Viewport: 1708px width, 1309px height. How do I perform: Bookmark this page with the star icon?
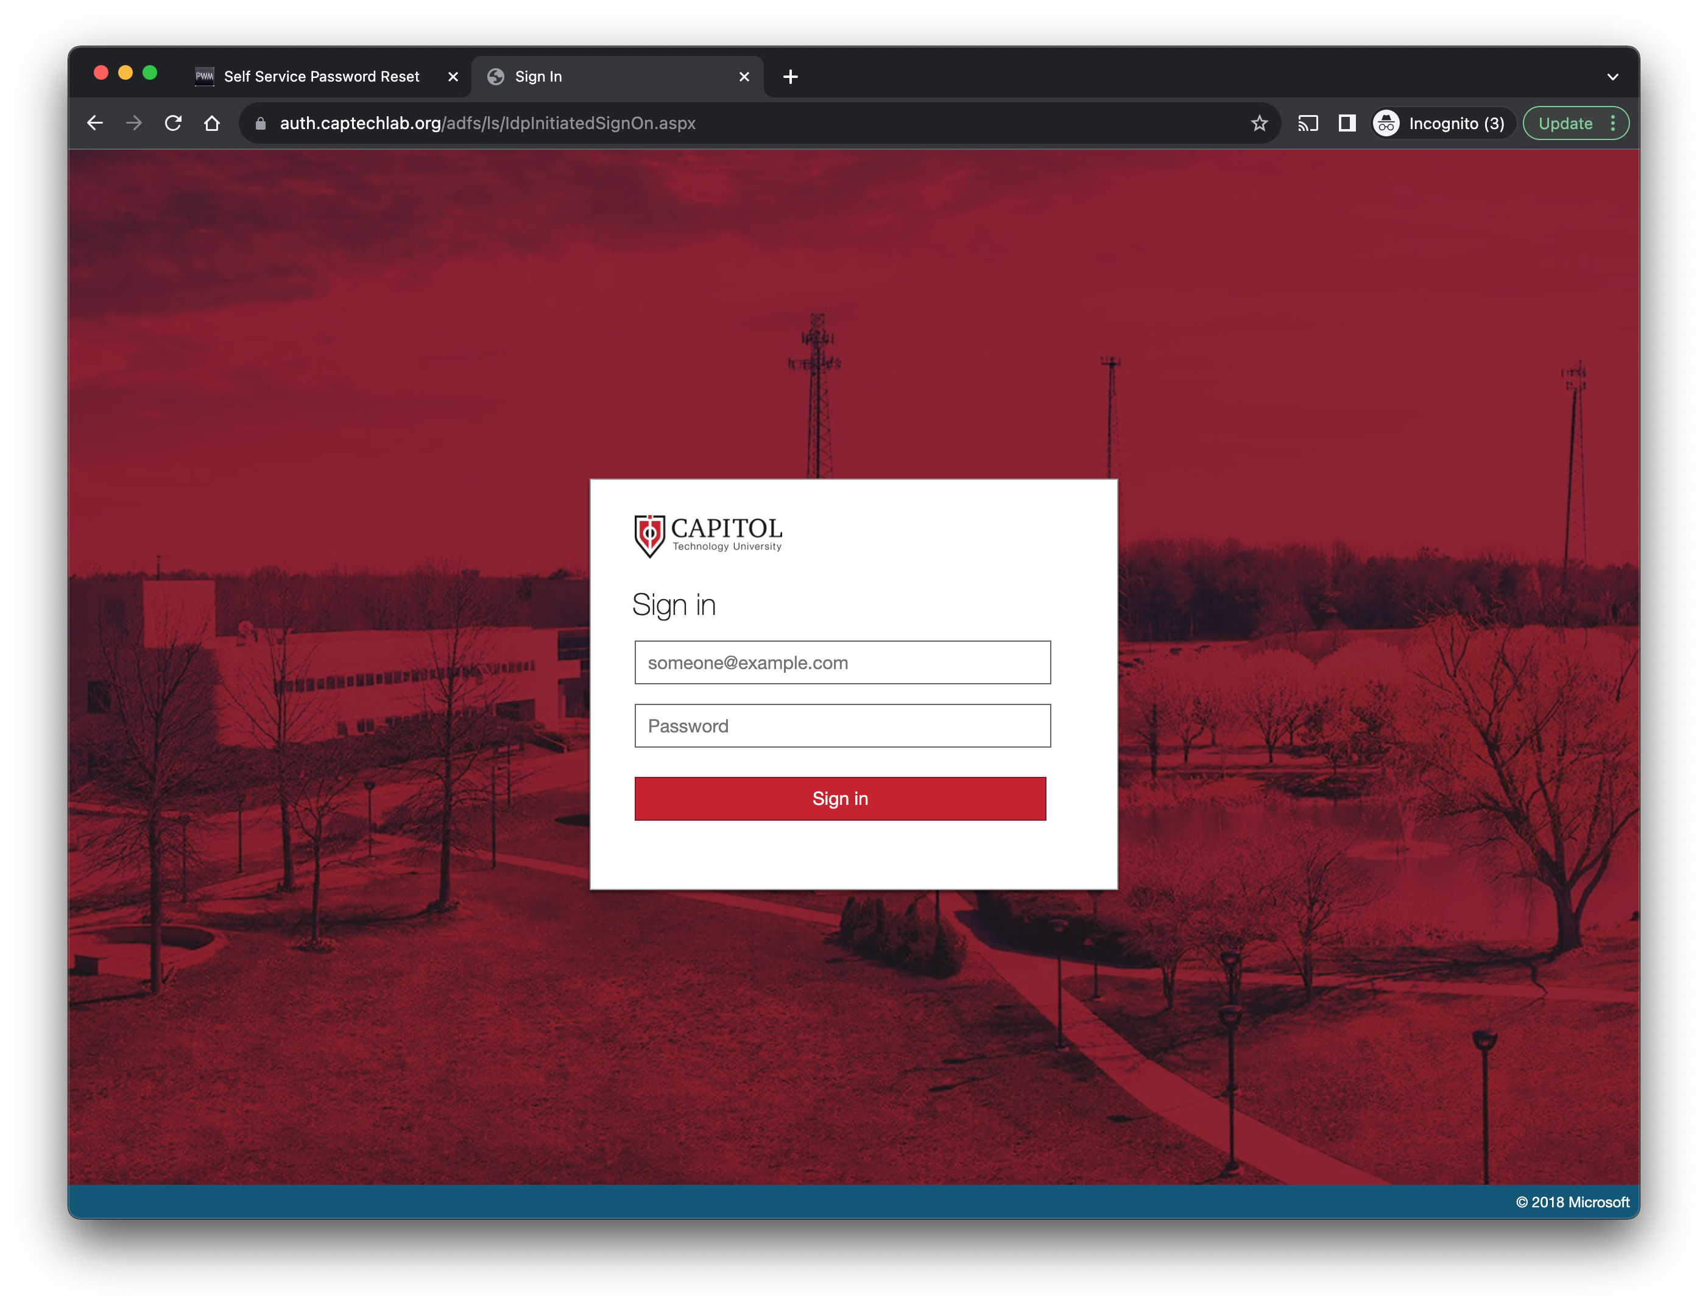click(x=1259, y=123)
